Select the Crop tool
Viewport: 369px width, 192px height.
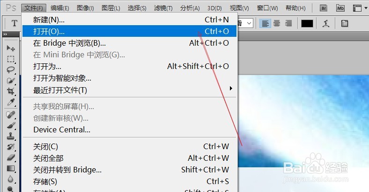tap(11, 91)
